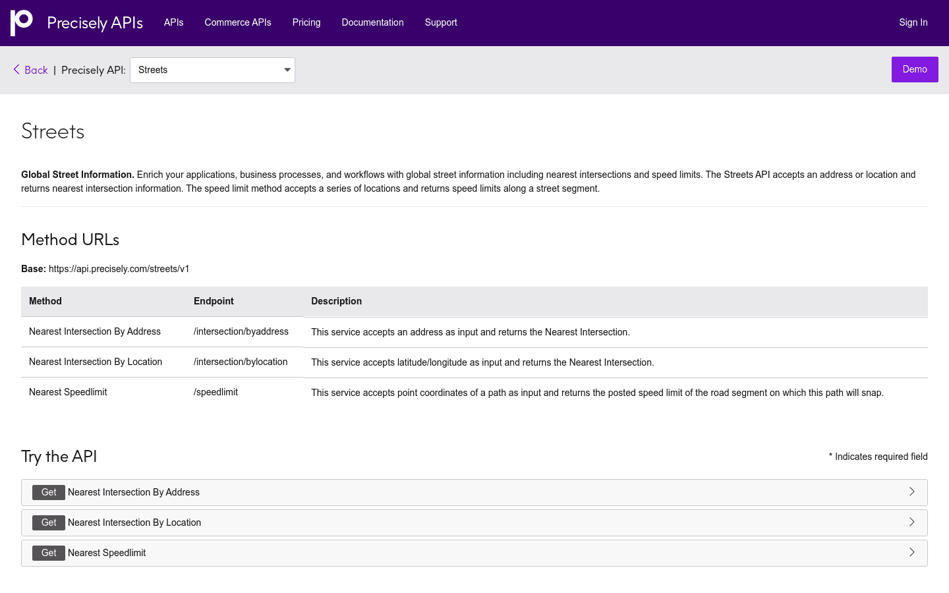Click Nearest Intersection By Location table method cell
Viewport: 949px width, 593px height.
96,362
